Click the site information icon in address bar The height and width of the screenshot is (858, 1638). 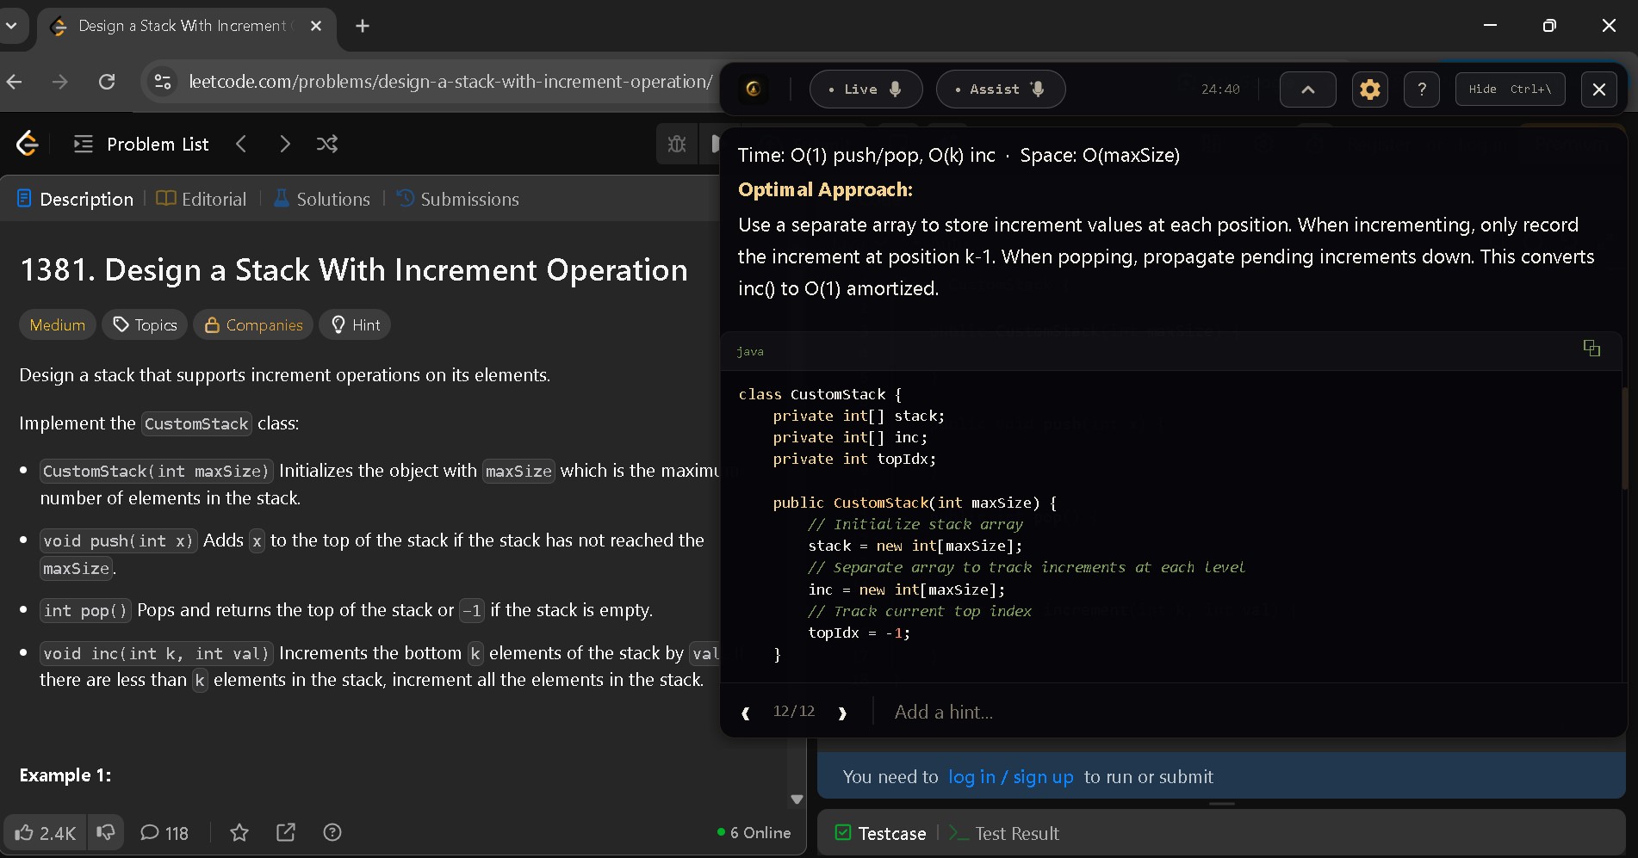pos(163,82)
